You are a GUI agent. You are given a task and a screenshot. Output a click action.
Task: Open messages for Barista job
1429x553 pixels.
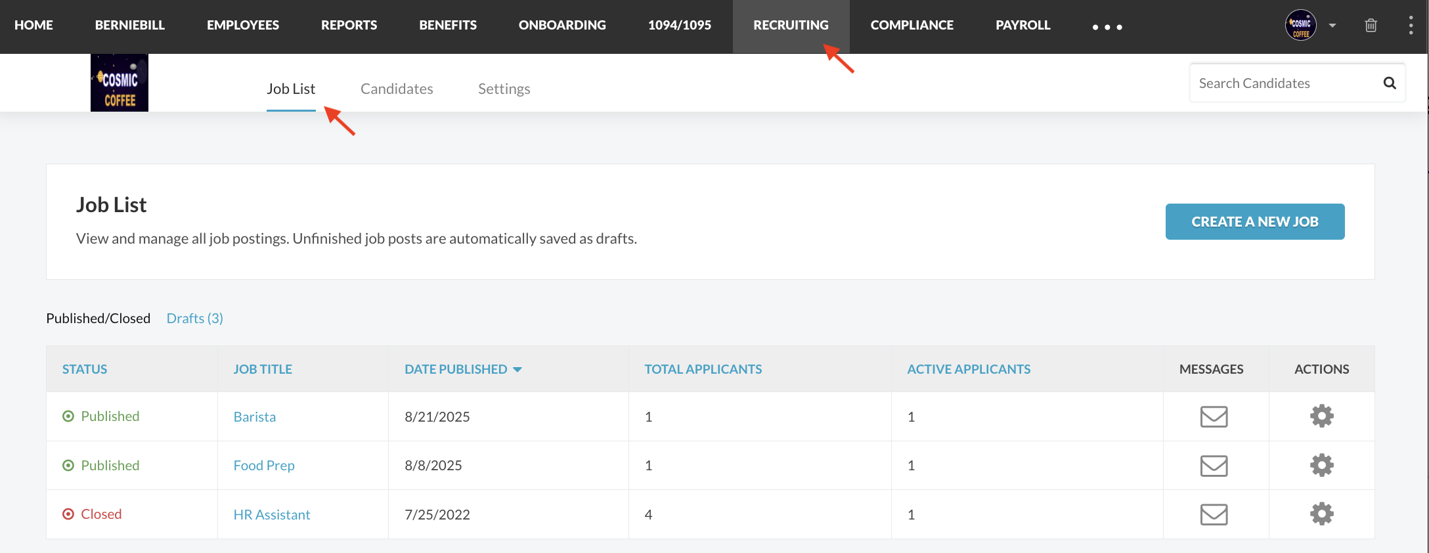click(1214, 416)
